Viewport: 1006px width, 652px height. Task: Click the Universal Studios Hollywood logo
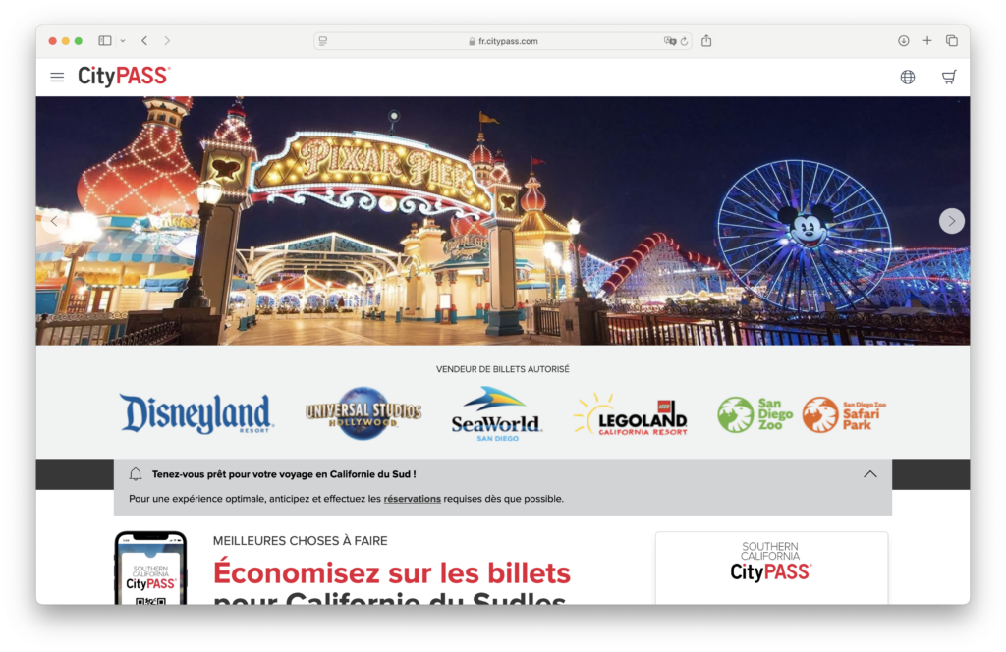(363, 413)
